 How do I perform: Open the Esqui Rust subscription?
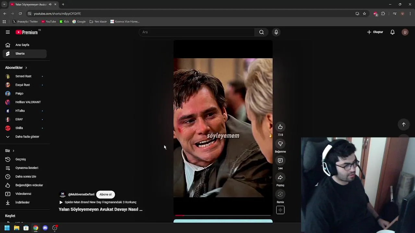25,85
